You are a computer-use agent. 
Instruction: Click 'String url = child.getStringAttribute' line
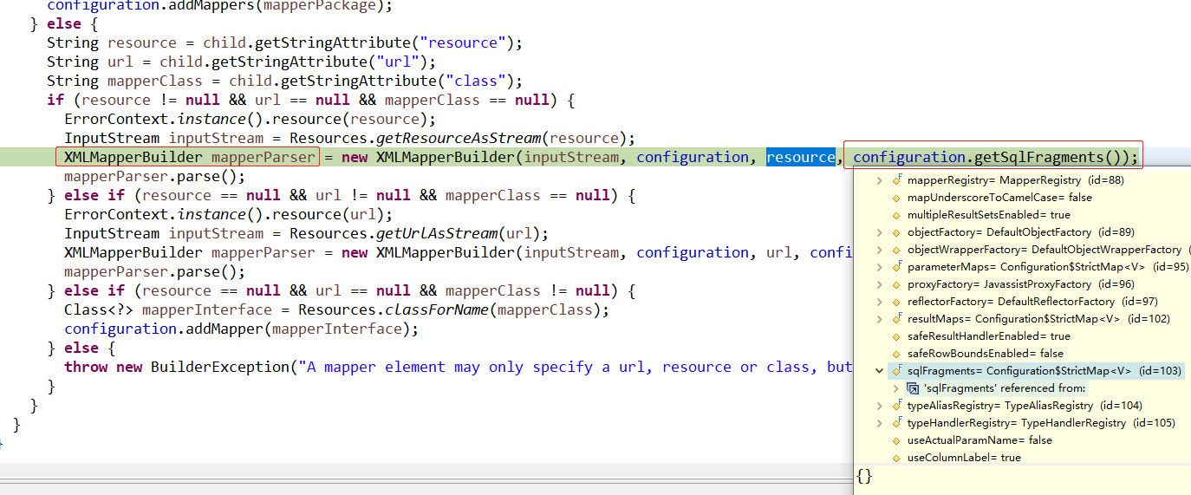[242, 62]
